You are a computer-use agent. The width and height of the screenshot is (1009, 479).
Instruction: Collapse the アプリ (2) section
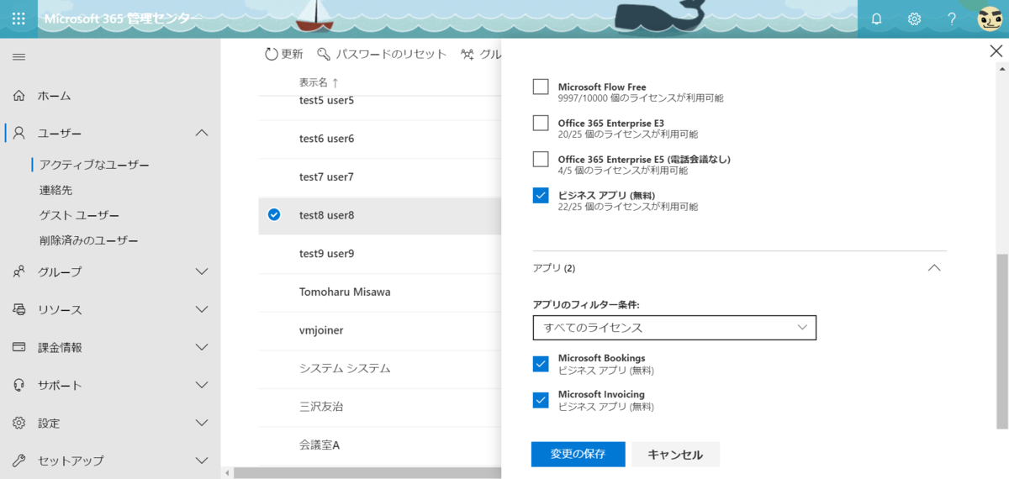(x=933, y=268)
